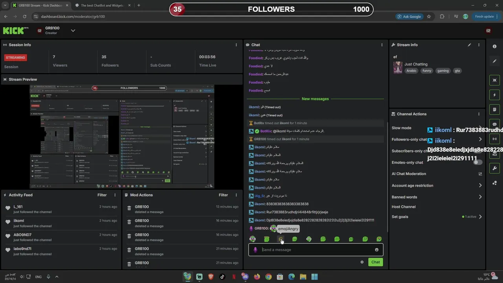Open Session Info kebab menu
Screen dimensions: 503x283
[236, 45]
